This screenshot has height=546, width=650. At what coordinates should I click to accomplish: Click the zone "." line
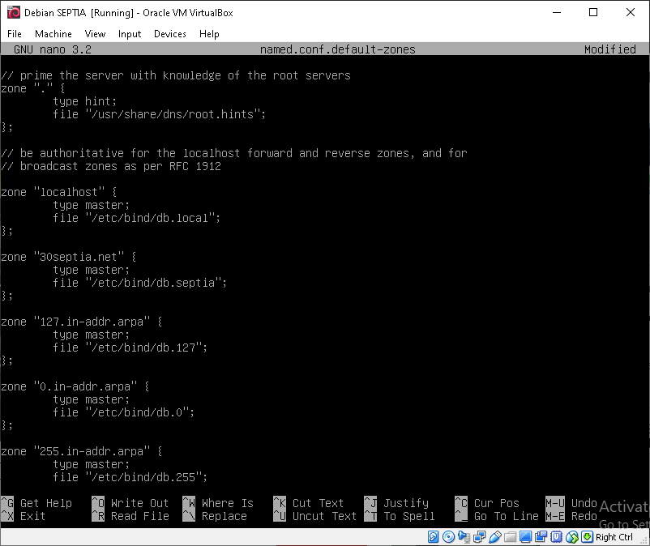coord(33,88)
